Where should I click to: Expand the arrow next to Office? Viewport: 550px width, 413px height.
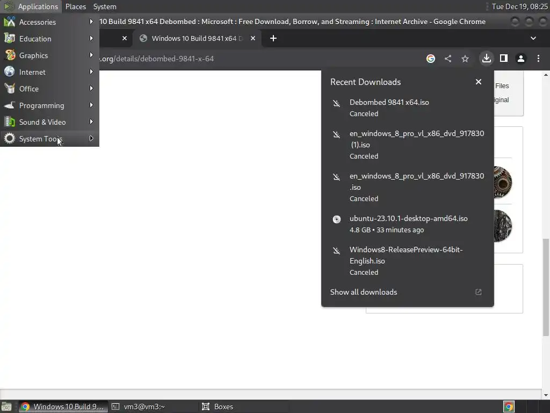coord(91,88)
